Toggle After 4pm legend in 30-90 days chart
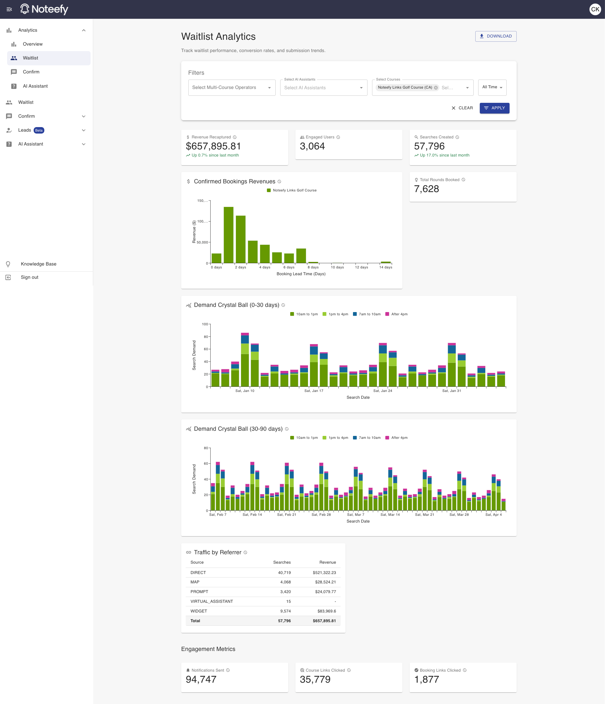This screenshot has height=704, width=605. (x=396, y=438)
